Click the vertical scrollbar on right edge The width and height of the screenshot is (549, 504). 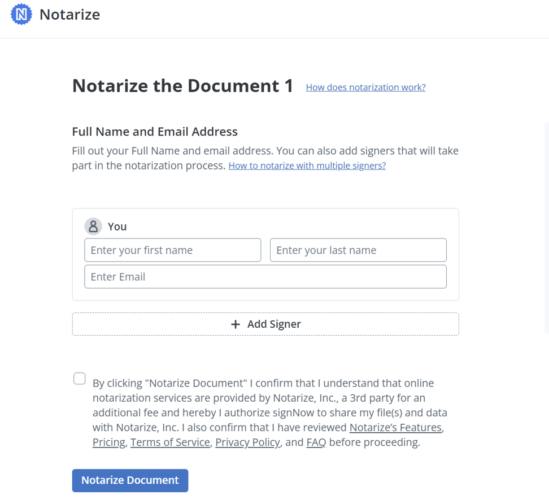[547, 228]
